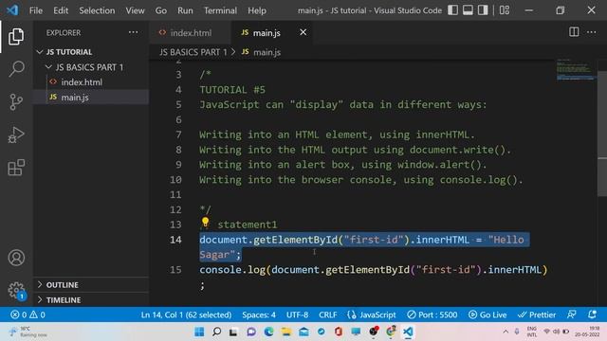Click the Split Editor Right icon
Screen dimensions: 607x341
[x=574, y=32]
